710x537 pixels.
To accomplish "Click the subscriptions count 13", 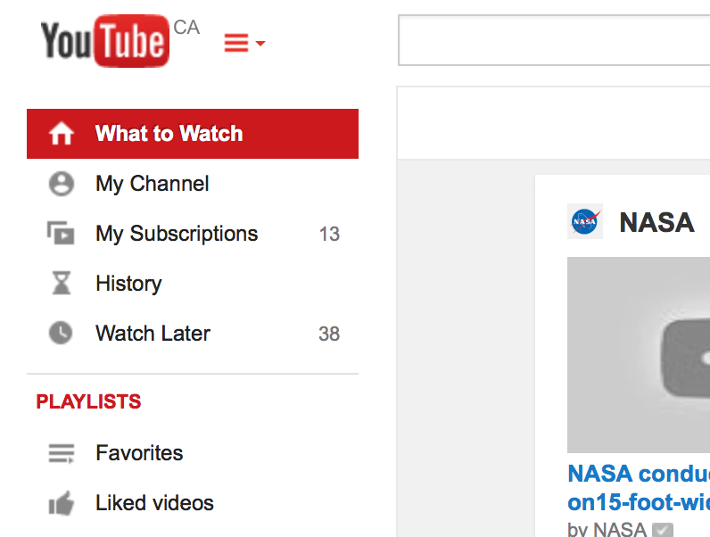I will pos(329,234).
